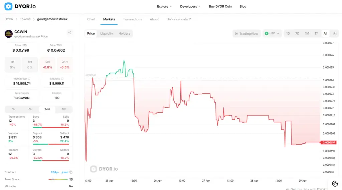342x190 pixels.
Task: Go to Tokens breadcrumb
Action: [25, 19]
